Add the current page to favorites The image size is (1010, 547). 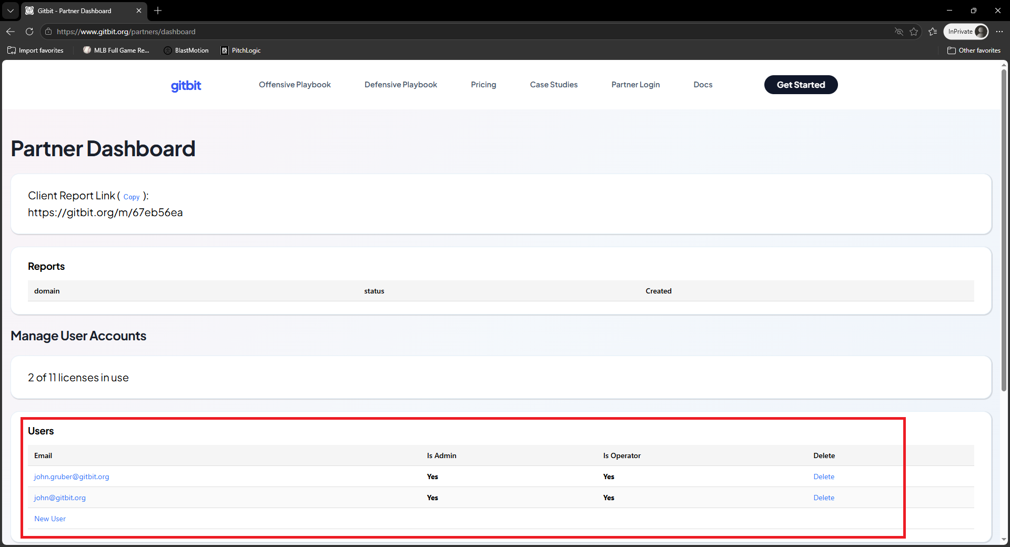914,32
